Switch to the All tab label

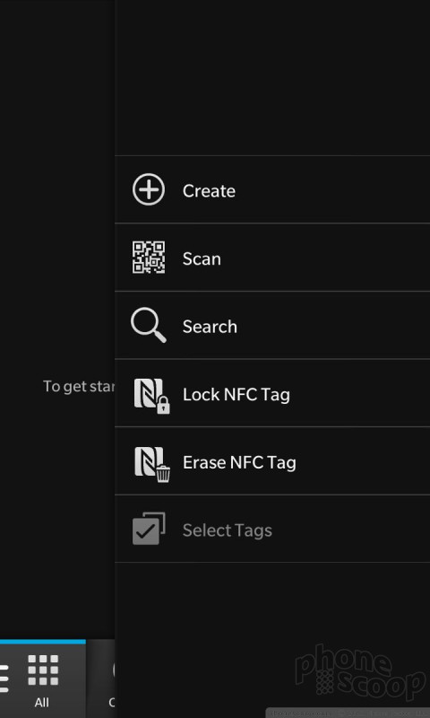[x=41, y=702]
